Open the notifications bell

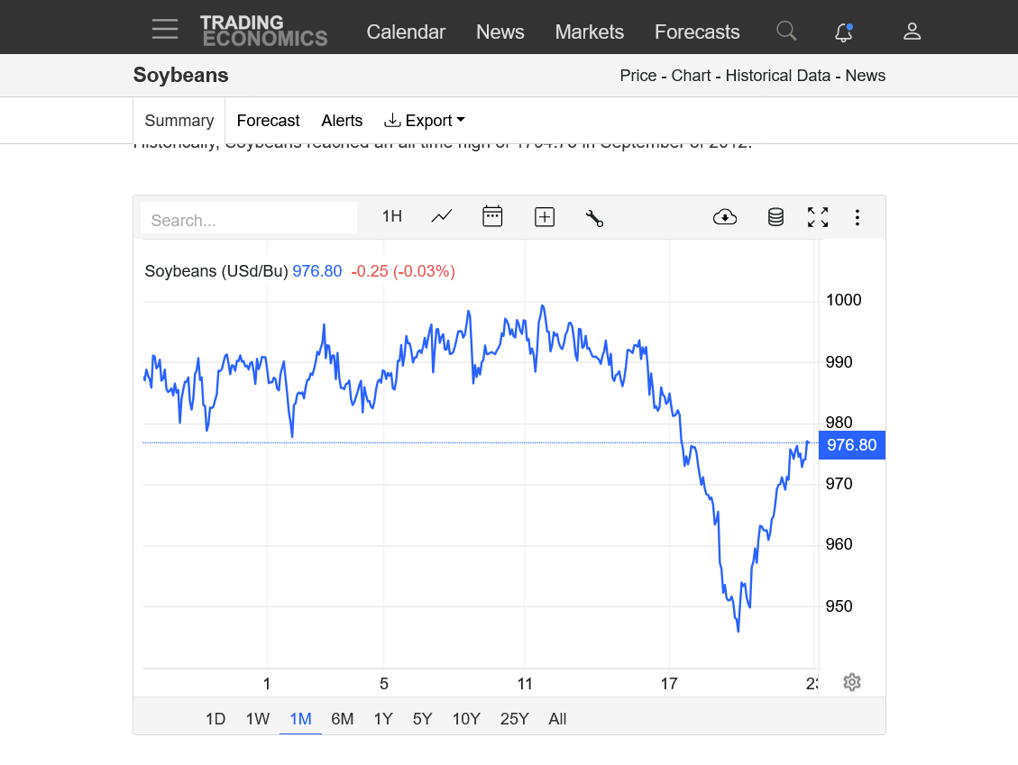coord(844,32)
